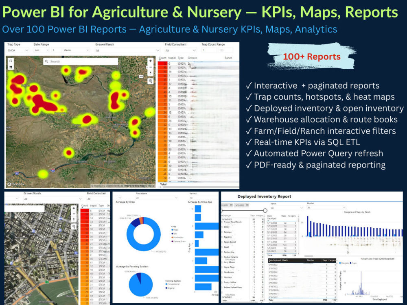Screen dimensions: 407x305
Task: Click the '100+ Reports' badge
Action: (311, 57)
